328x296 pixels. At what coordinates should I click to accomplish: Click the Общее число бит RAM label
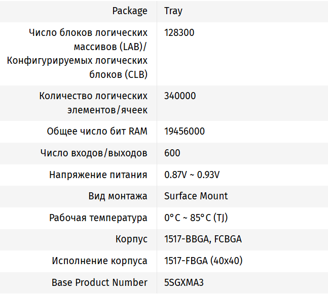coord(97,132)
